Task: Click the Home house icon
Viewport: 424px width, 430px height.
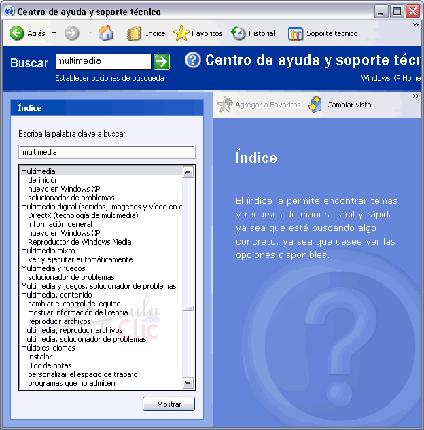Action: click(x=106, y=33)
